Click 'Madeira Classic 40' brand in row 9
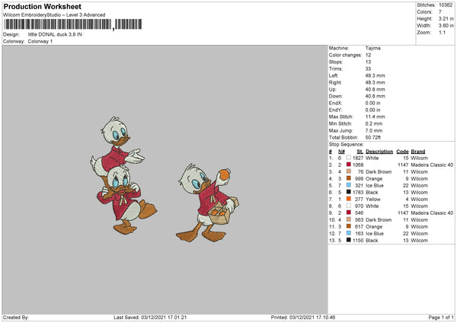This screenshot has width=457, height=323. click(432, 213)
